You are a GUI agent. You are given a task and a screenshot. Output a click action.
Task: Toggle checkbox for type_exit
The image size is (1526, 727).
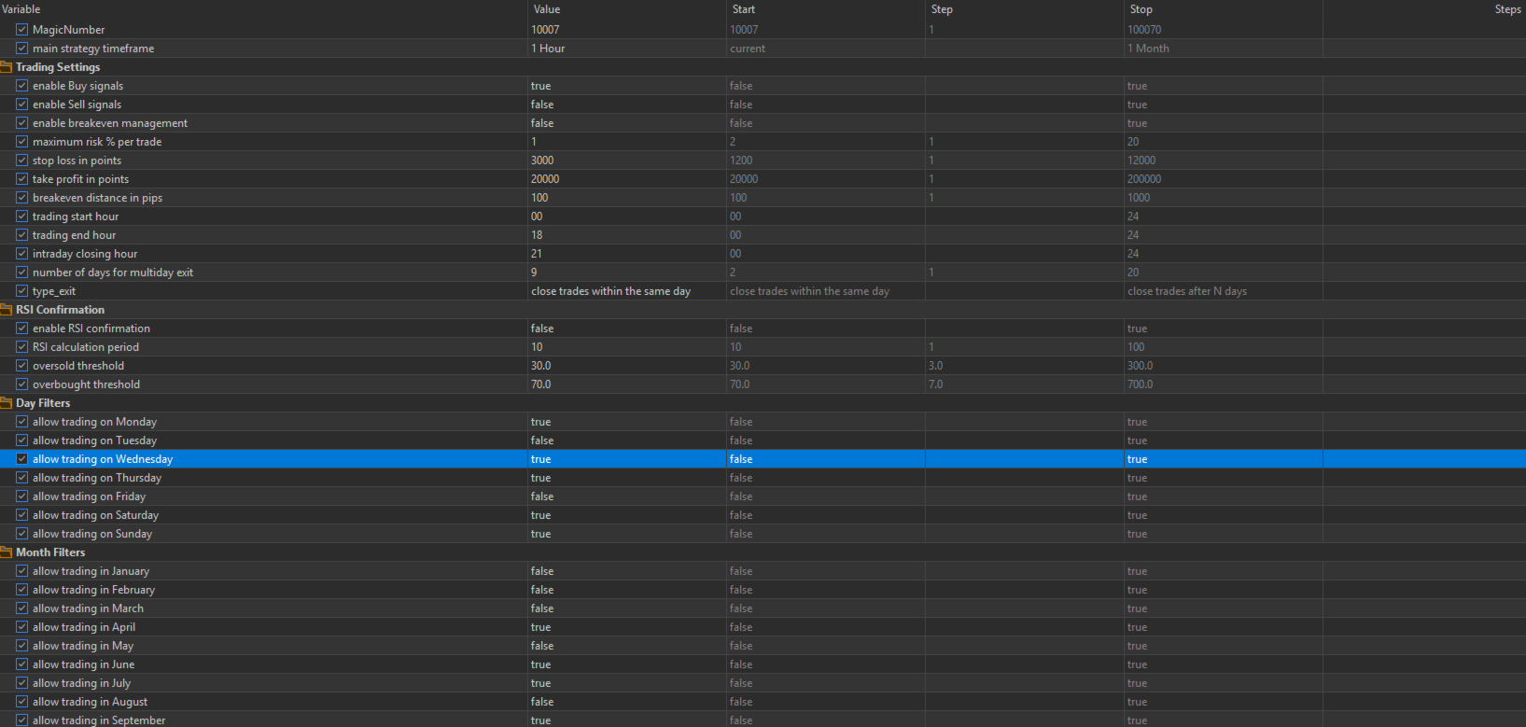(x=22, y=291)
